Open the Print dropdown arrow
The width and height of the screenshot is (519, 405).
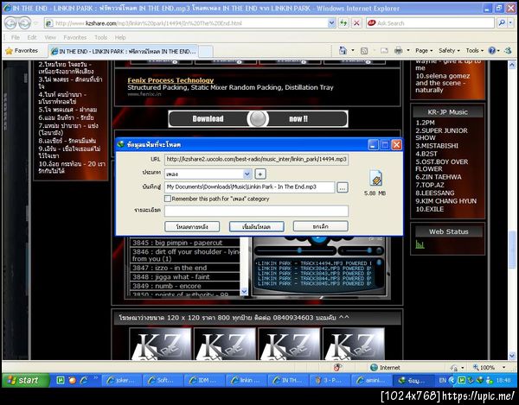coord(407,51)
